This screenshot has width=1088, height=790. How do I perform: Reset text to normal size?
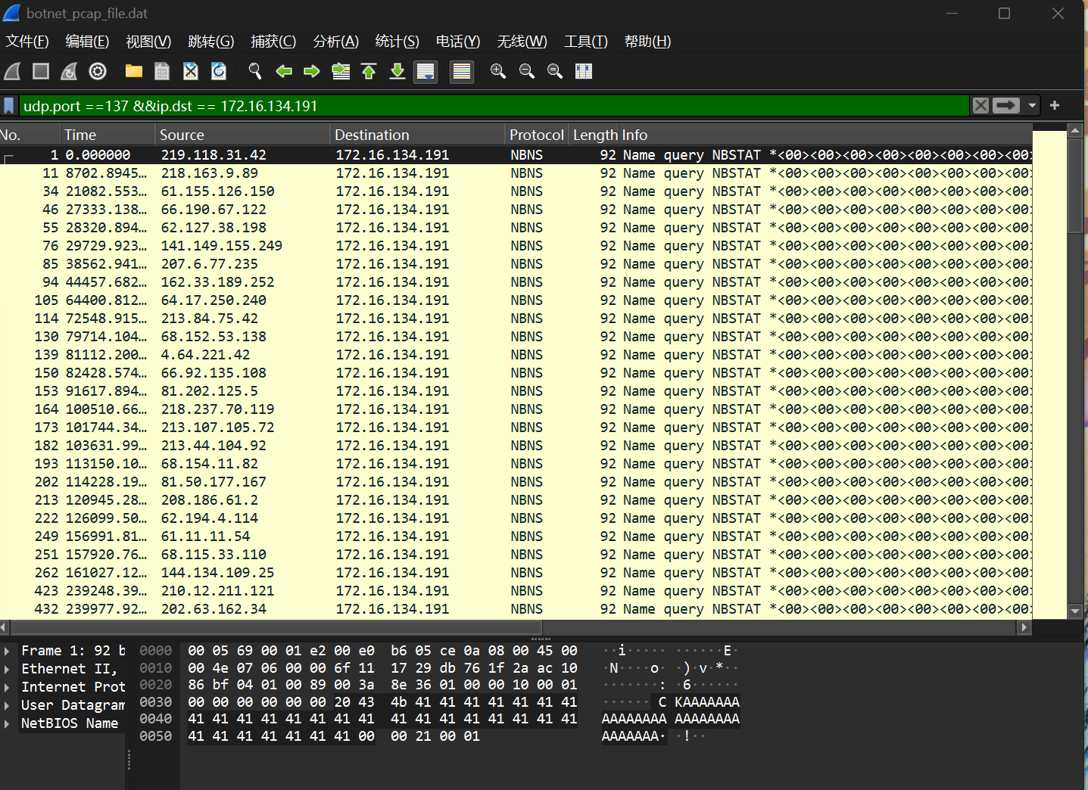pyautogui.click(x=555, y=71)
